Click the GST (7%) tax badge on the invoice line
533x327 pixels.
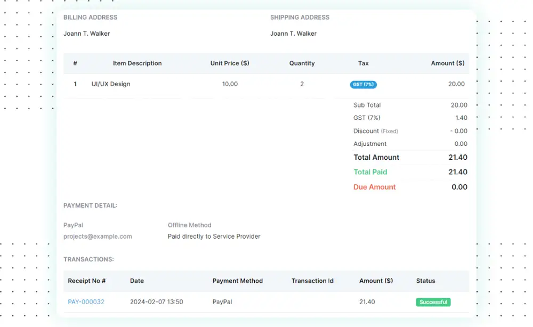click(x=363, y=84)
